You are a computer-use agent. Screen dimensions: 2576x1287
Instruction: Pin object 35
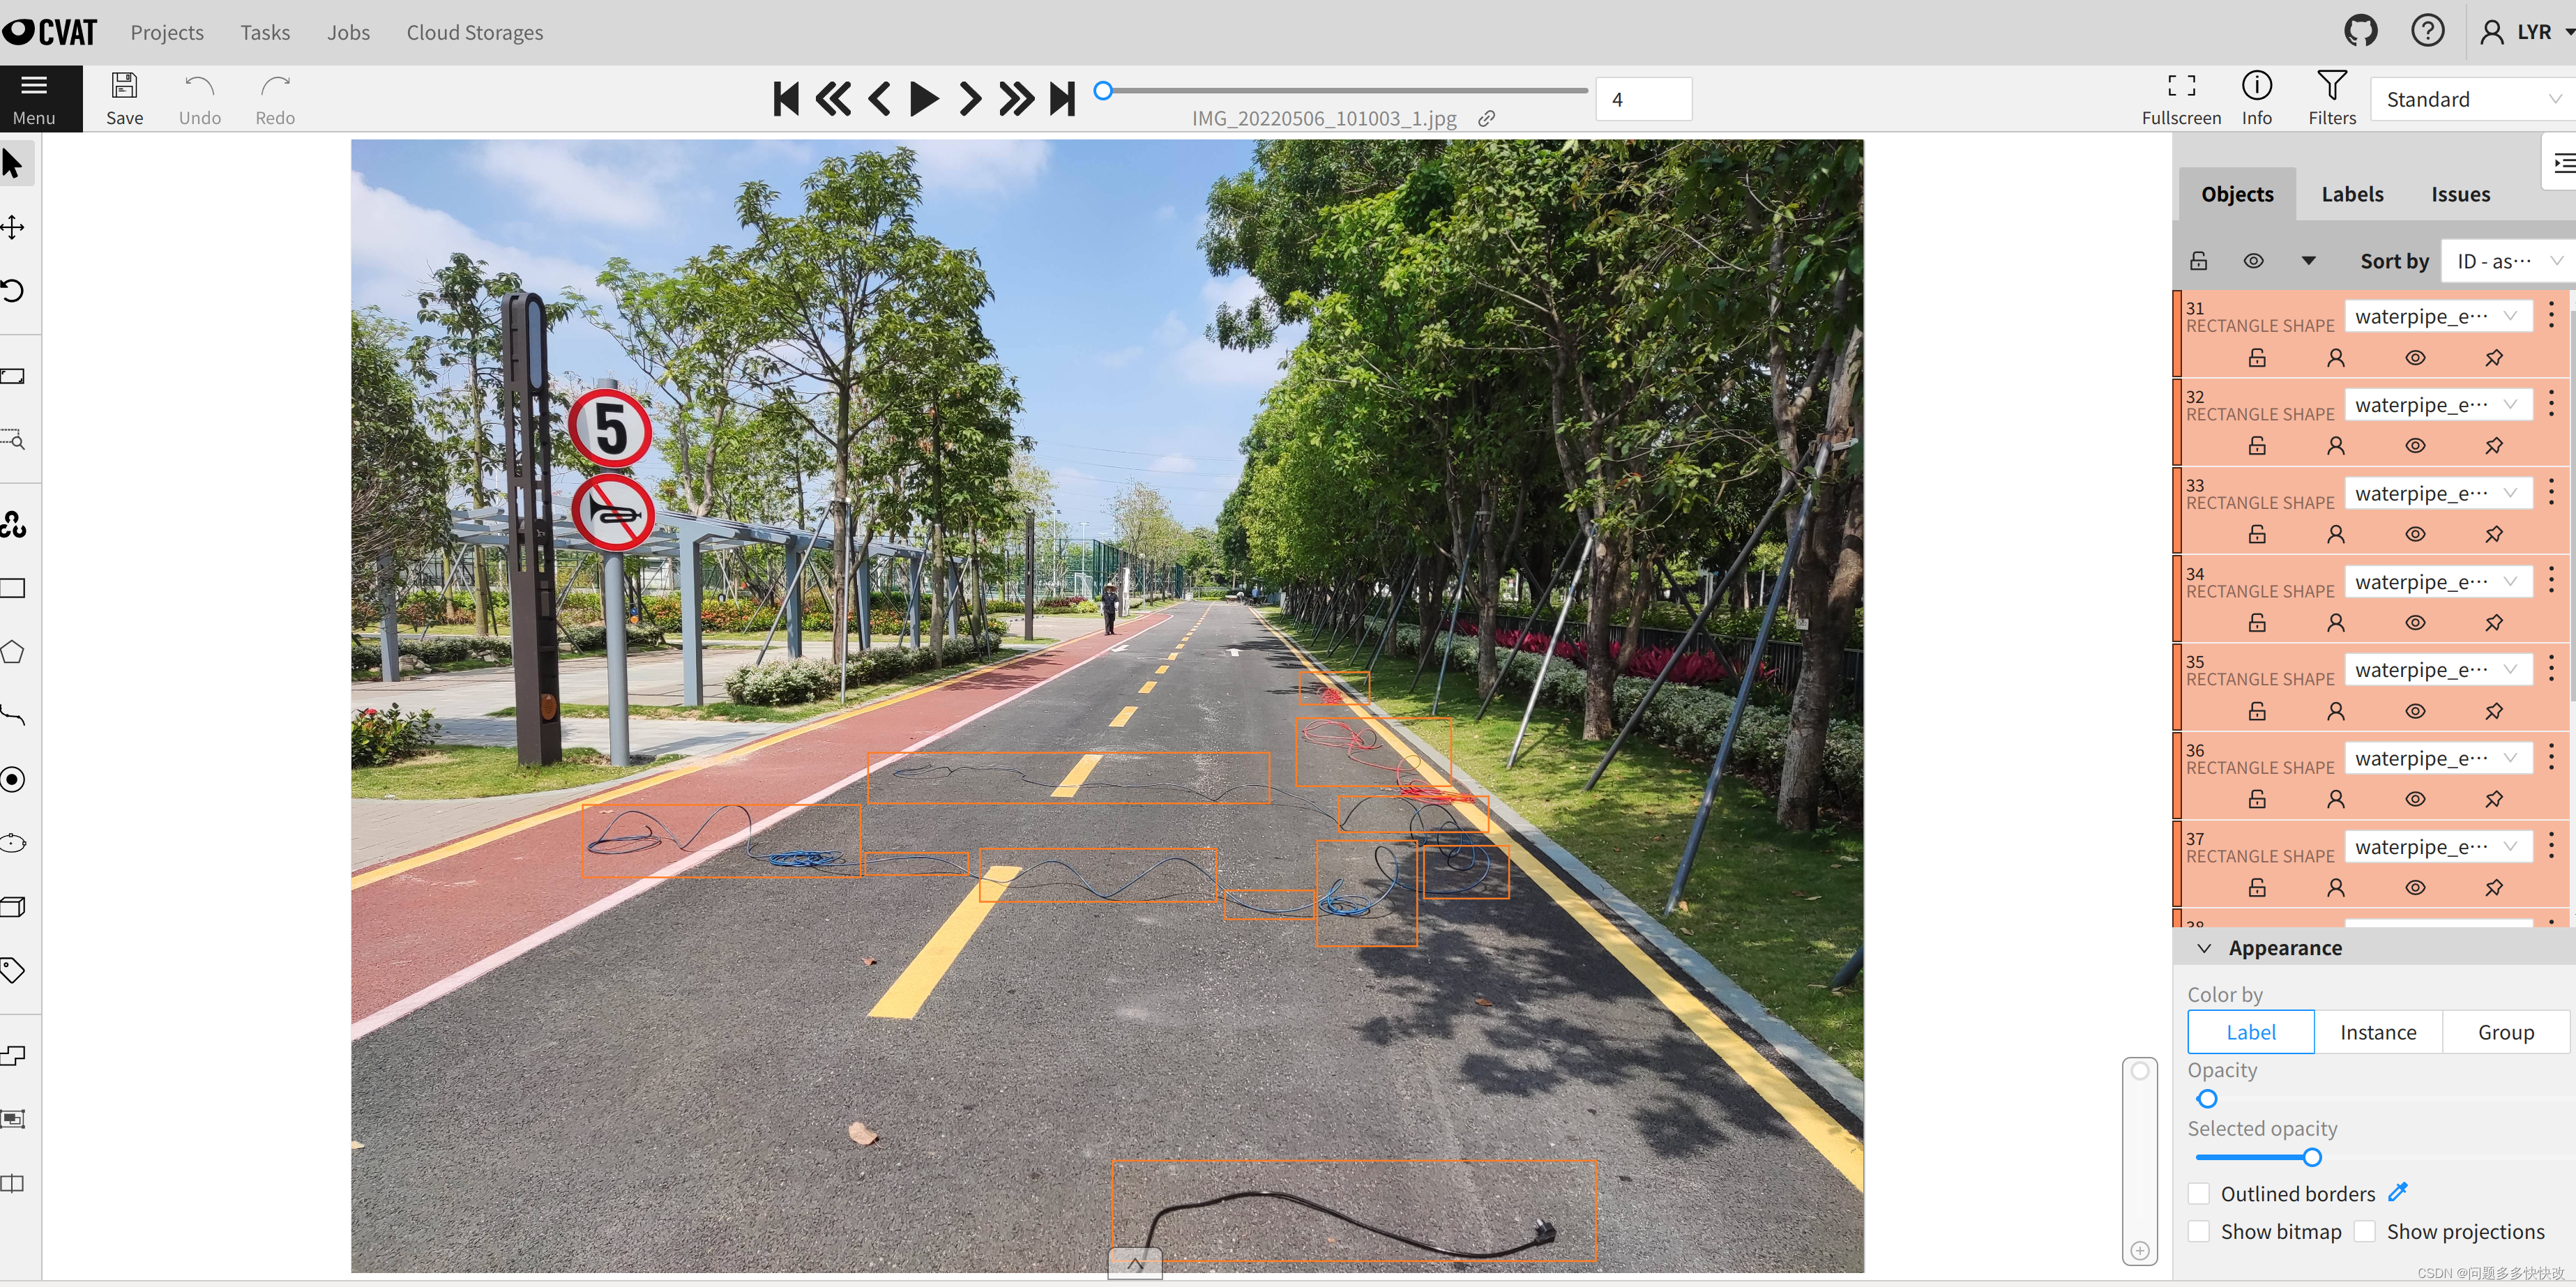[x=2494, y=711]
